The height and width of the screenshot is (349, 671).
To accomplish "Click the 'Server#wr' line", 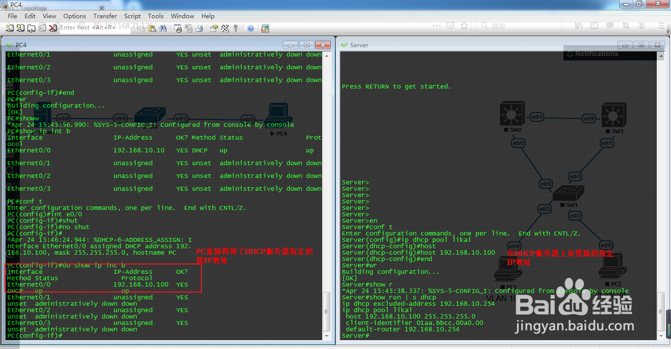I will pyautogui.click(x=360, y=265).
